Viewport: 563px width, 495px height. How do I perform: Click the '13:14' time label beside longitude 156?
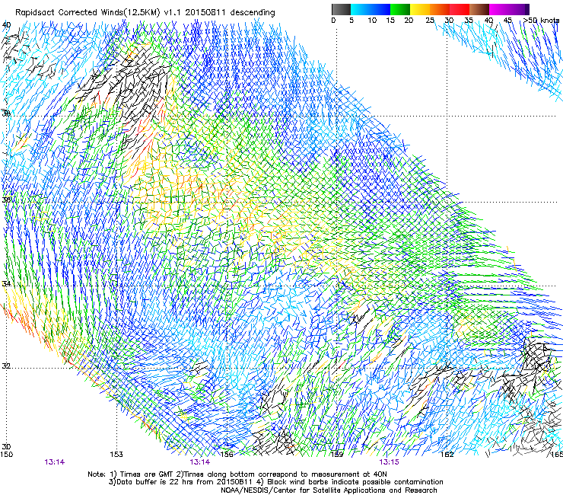click(200, 462)
